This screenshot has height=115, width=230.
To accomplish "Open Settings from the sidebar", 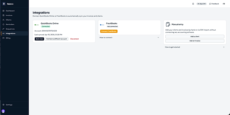I will pos(14,105).
